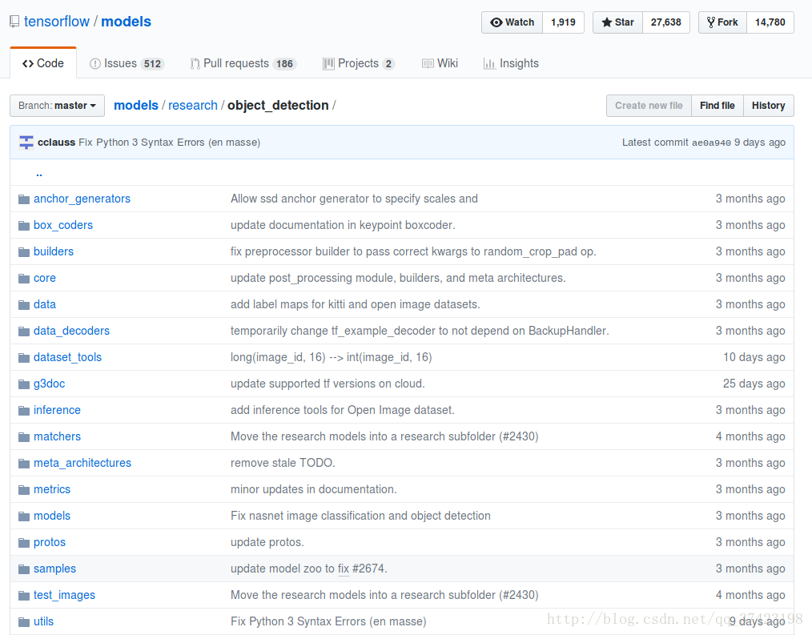Open the anchor_generators folder

point(82,199)
